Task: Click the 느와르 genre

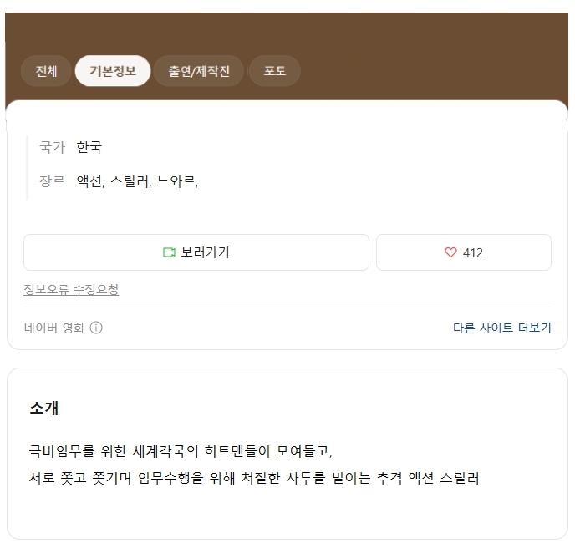Action: (x=176, y=181)
